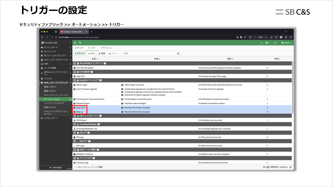Collapse the AV & IPS DB アップデート group
The height and width of the screenshot is (187, 333).
[x=75, y=63]
